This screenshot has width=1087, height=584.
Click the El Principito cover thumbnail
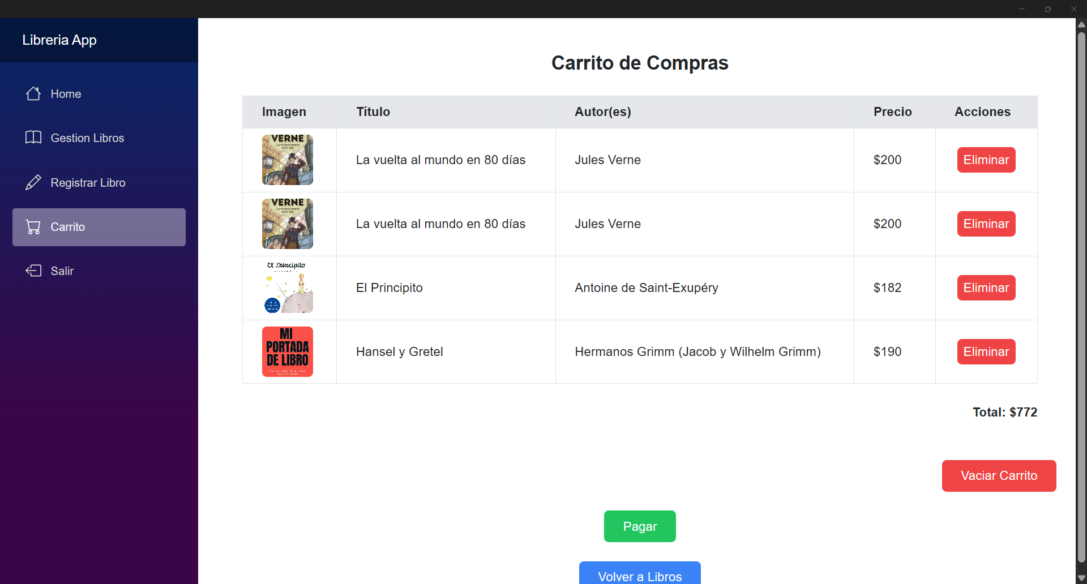[288, 288]
